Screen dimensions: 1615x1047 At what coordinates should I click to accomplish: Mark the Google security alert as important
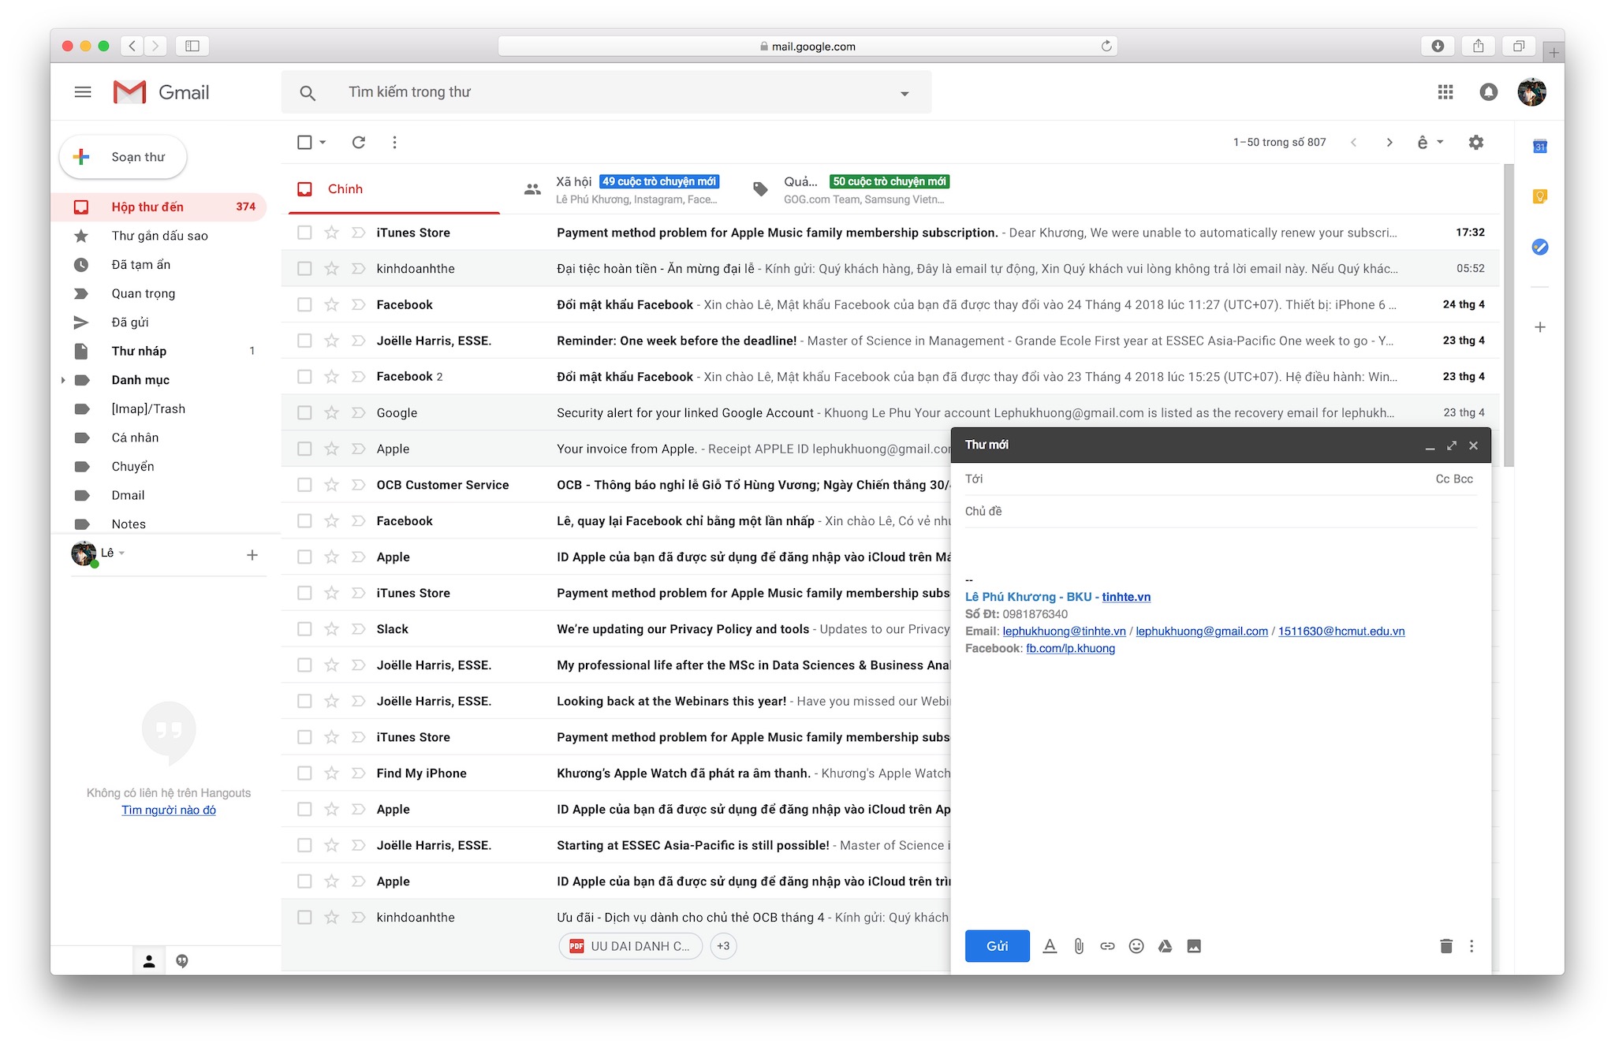[x=359, y=413]
